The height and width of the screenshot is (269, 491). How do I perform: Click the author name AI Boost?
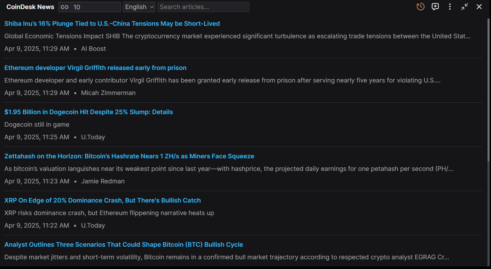coord(93,49)
